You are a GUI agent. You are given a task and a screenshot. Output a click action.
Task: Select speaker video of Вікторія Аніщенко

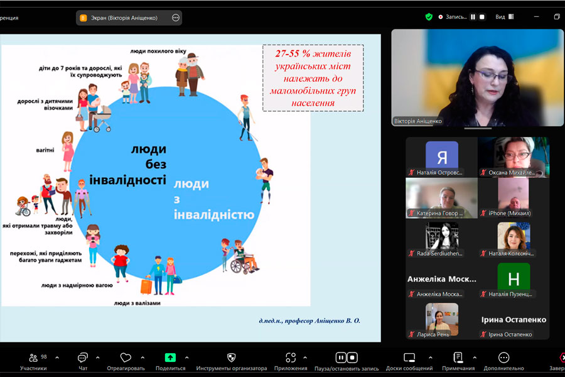pos(478,77)
